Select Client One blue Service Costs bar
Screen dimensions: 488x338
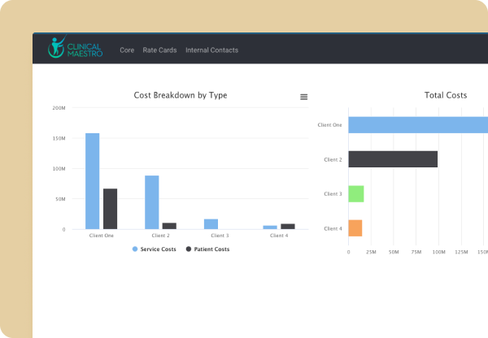(93, 181)
